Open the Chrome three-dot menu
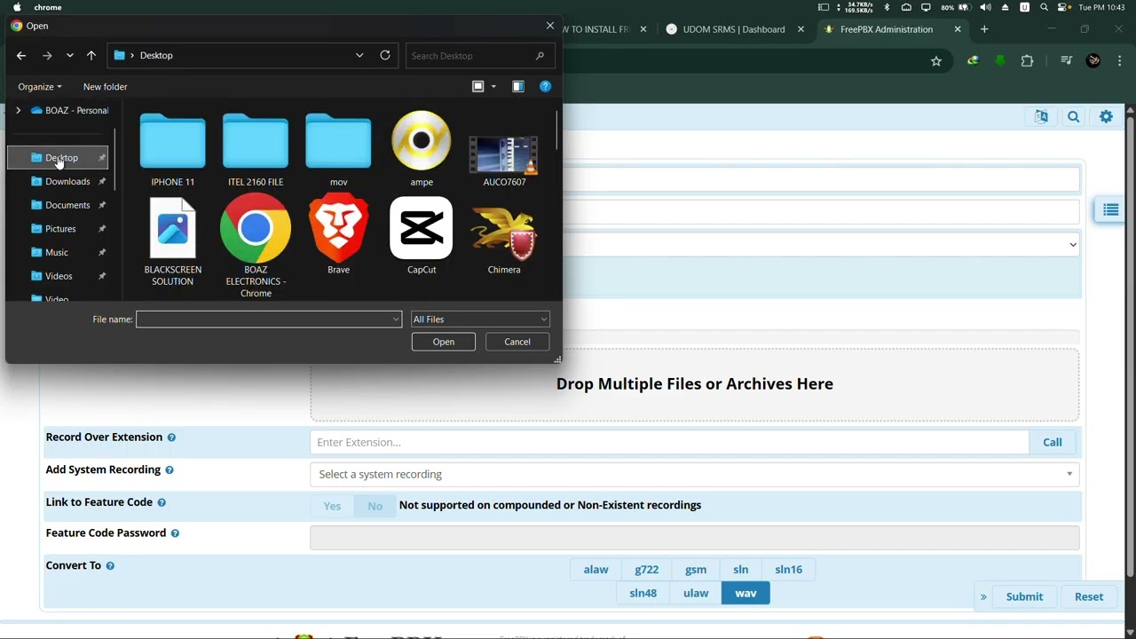Screen dimensions: 1136x639 pos(1121,61)
